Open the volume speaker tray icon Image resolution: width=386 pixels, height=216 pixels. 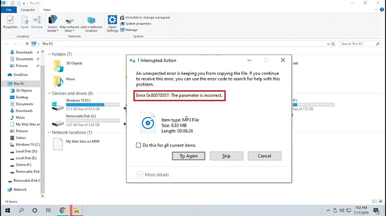pos(342,210)
